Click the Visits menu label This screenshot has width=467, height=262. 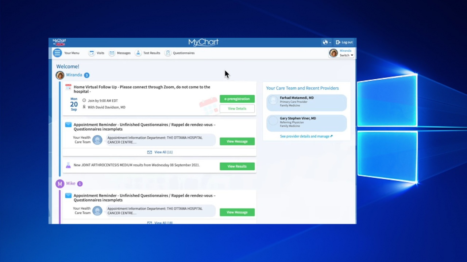click(x=100, y=53)
